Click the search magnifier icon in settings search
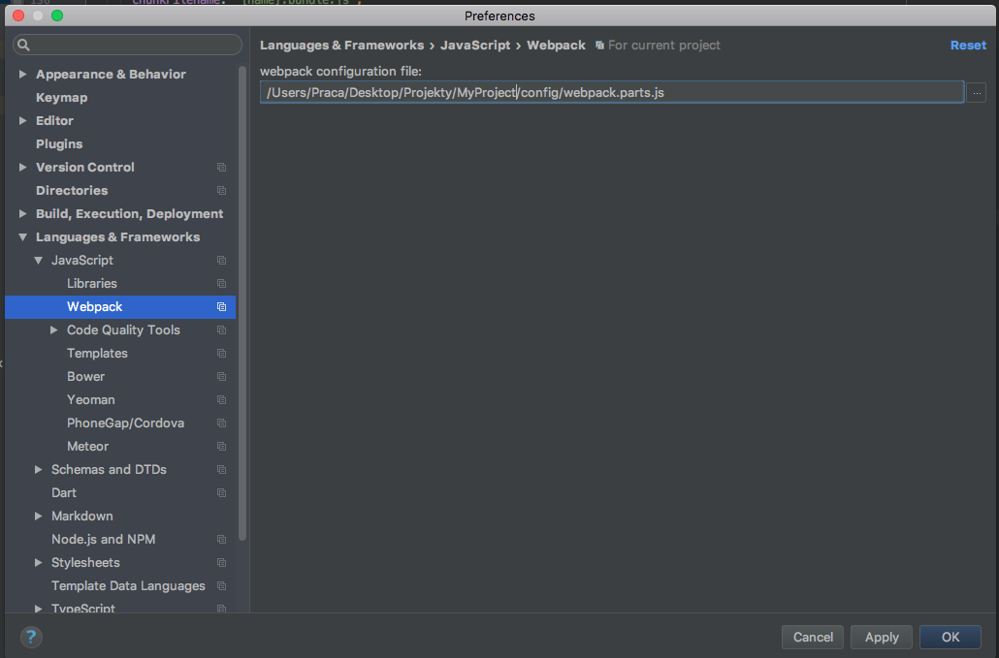The image size is (999, 658). pos(24,46)
